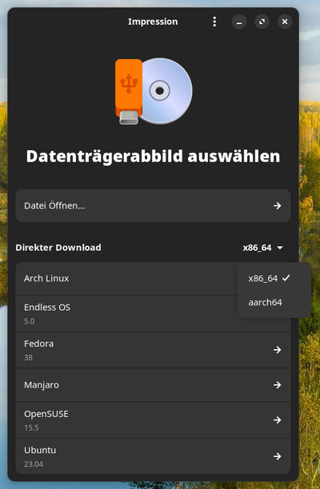Viewport: 320px width, 489px height.
Task: Click the Direkter Download heading
Action: [58, 248]
